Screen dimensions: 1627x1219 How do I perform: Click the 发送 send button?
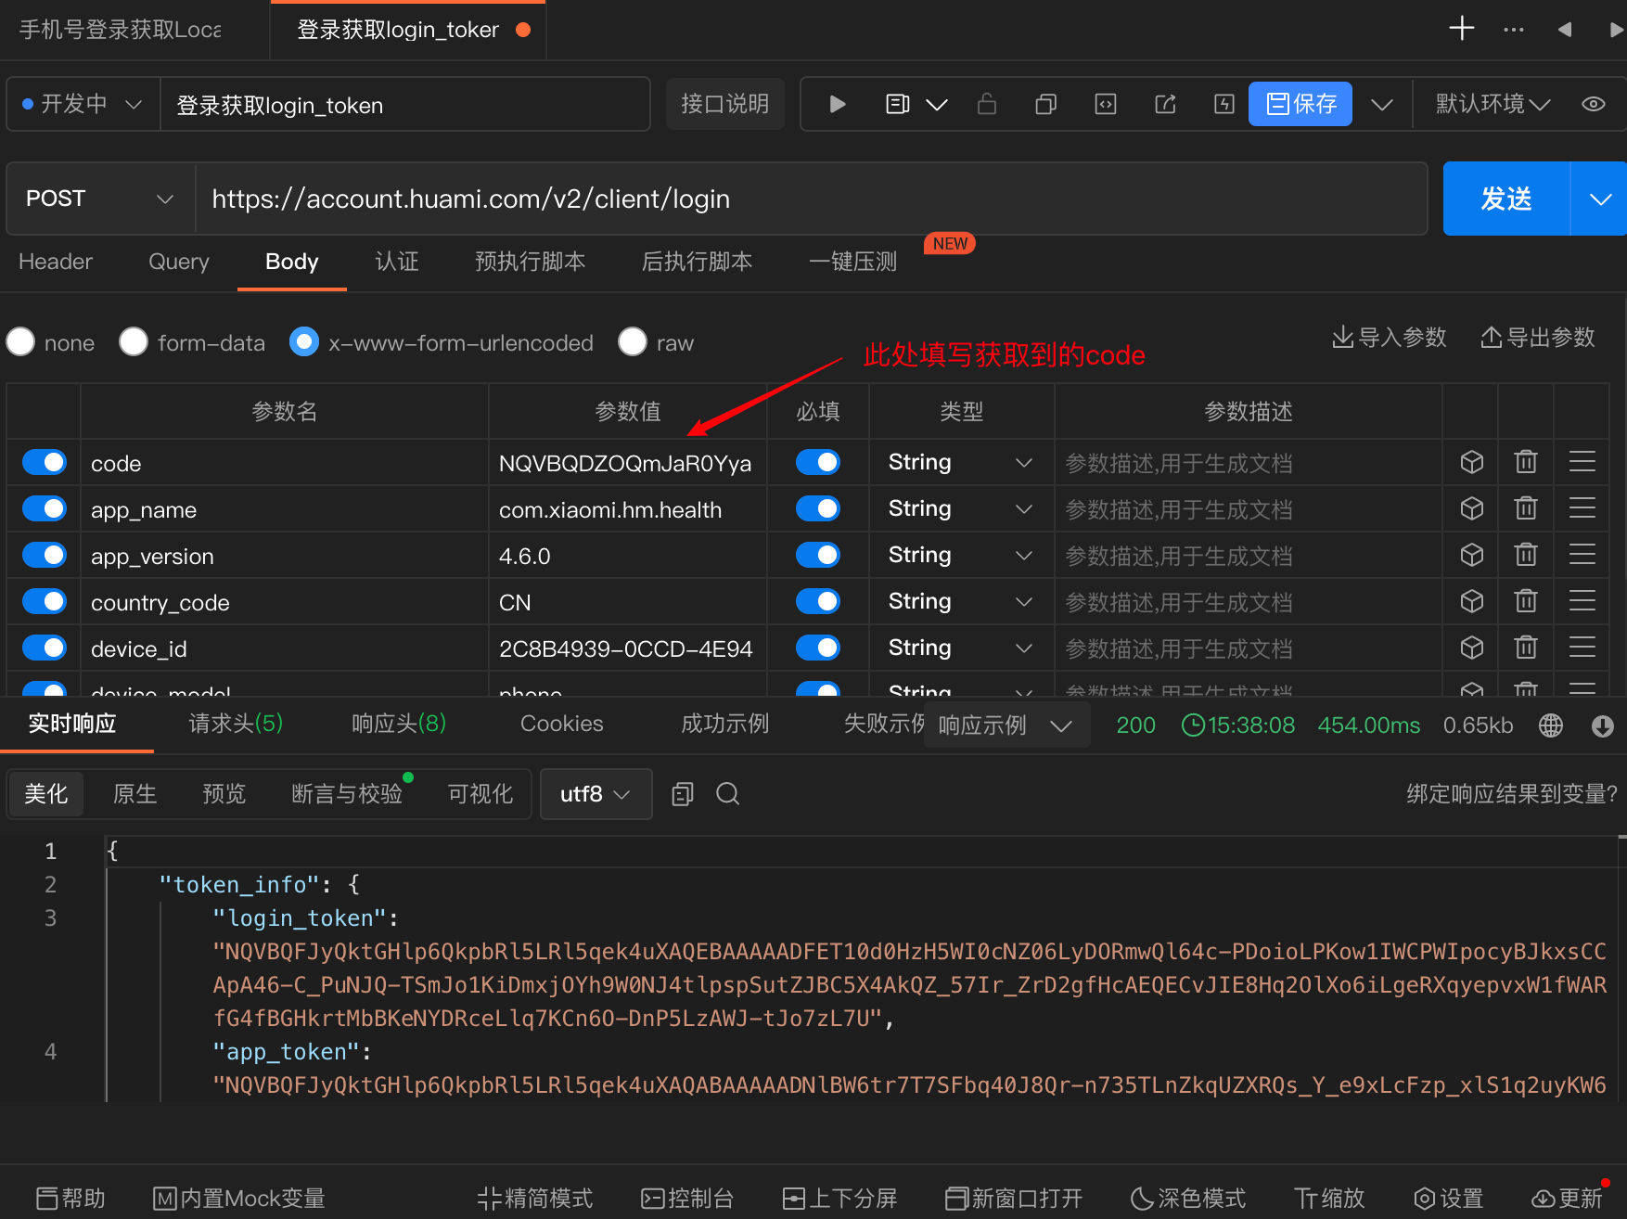(1506, 199)
